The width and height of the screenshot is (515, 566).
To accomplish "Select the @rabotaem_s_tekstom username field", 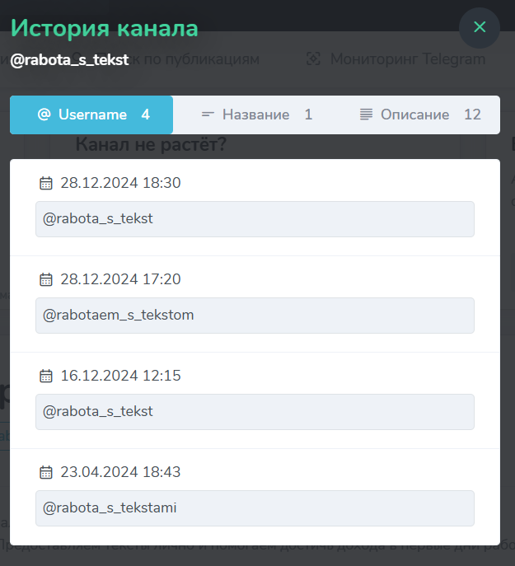I will [255, 316].
